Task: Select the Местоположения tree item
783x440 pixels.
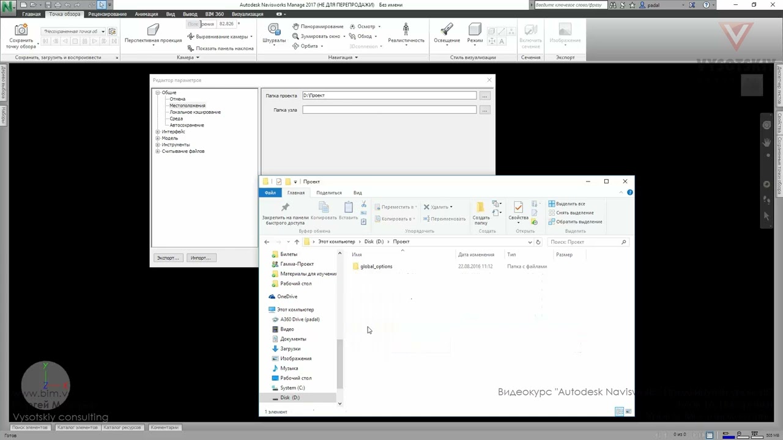Action: tap(187, 106)
